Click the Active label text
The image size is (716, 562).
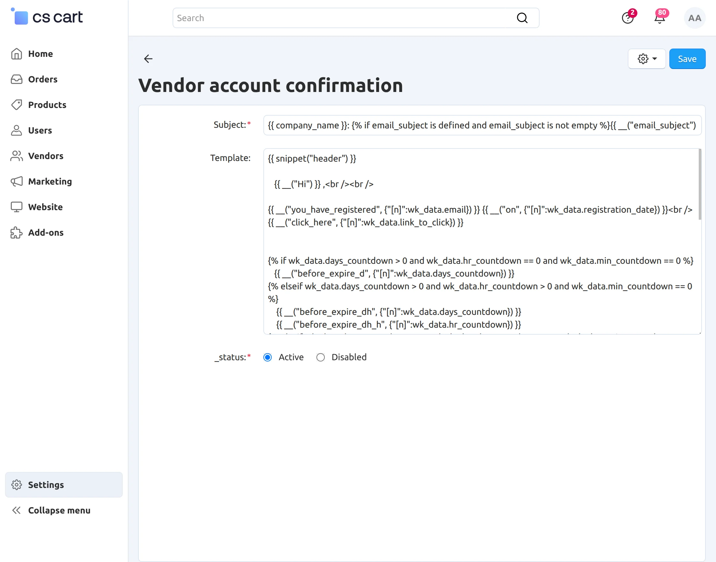coord(291,357)
